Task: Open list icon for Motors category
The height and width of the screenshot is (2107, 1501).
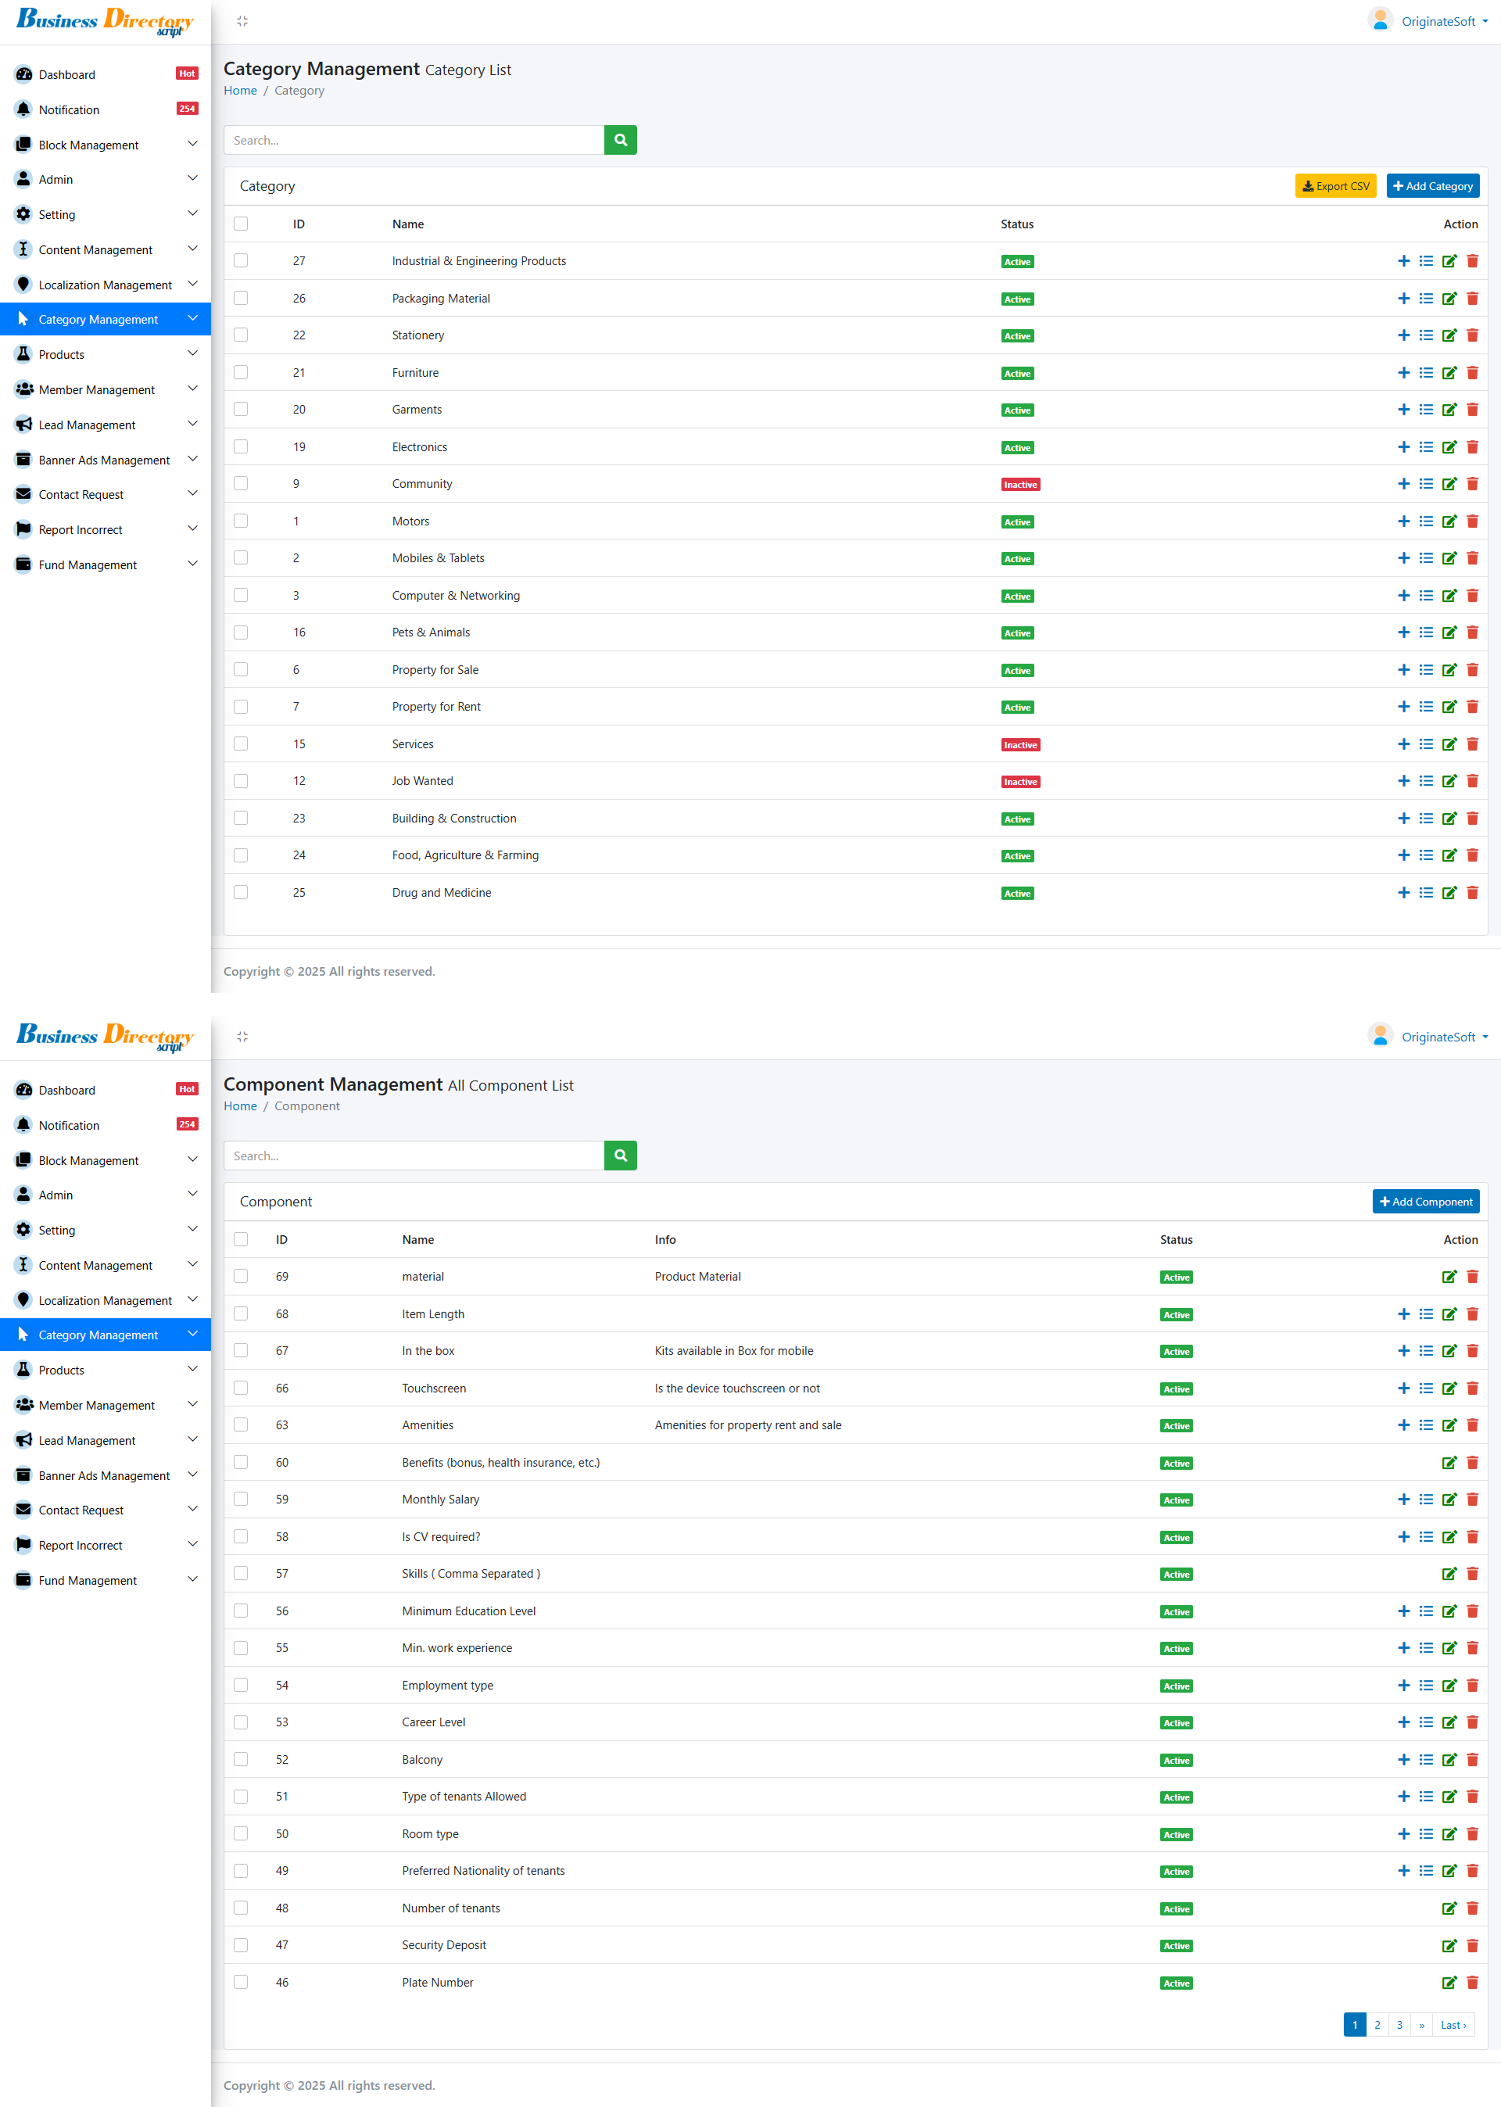Action: point(1426,521)
